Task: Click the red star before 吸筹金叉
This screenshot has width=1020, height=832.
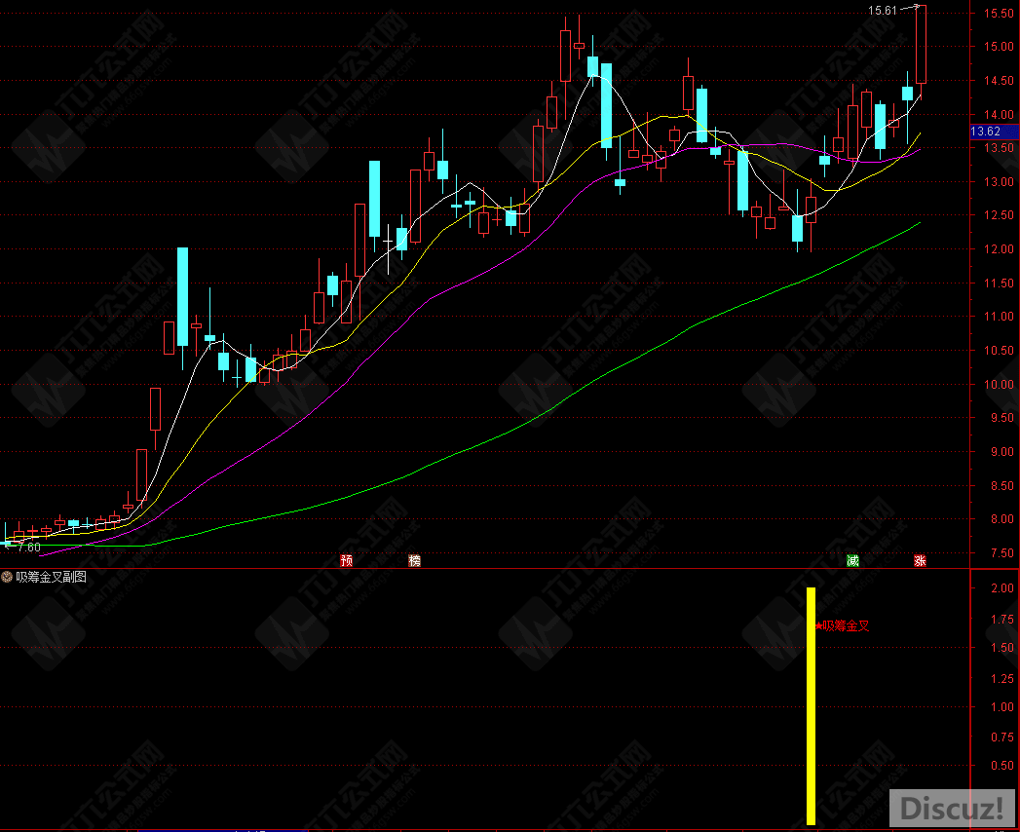Action: (818, 626)
